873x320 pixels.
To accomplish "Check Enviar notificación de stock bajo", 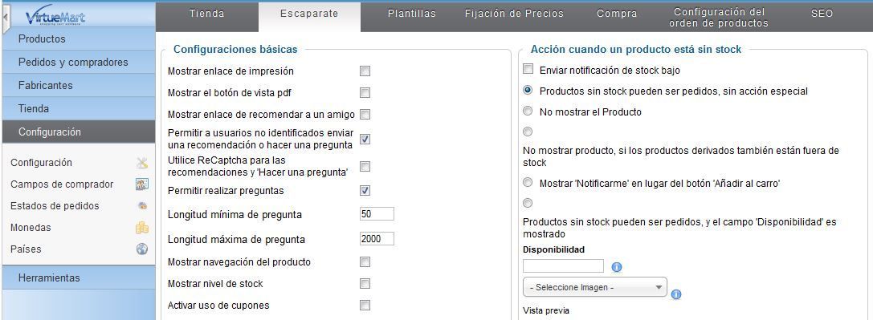I will (x=528, y=70).
